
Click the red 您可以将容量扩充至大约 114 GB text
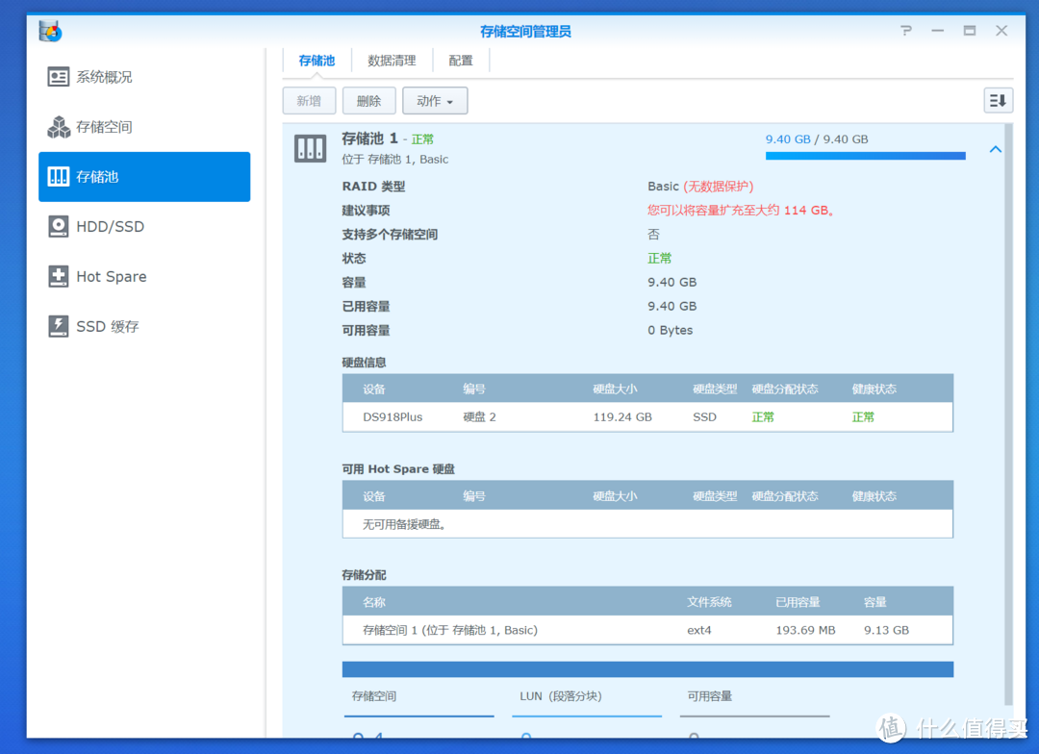[741, 210]
